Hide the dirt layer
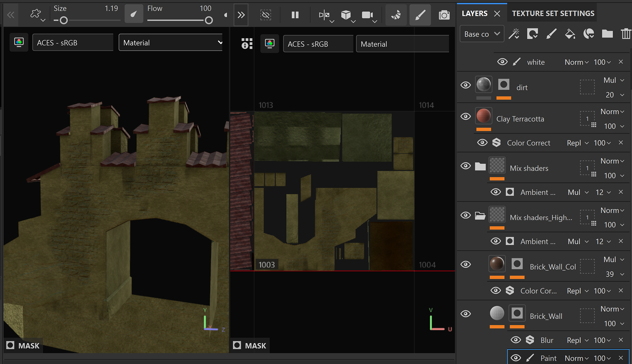Image resolution: width=632 pixels, height=364 pixels. click(465, 85)
